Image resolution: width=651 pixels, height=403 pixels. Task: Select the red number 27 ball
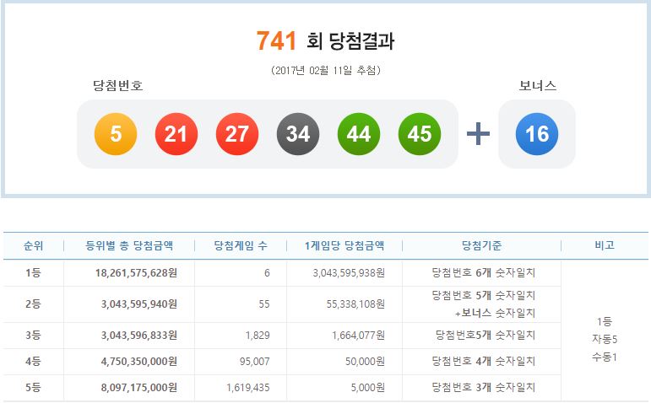point(237,134)
